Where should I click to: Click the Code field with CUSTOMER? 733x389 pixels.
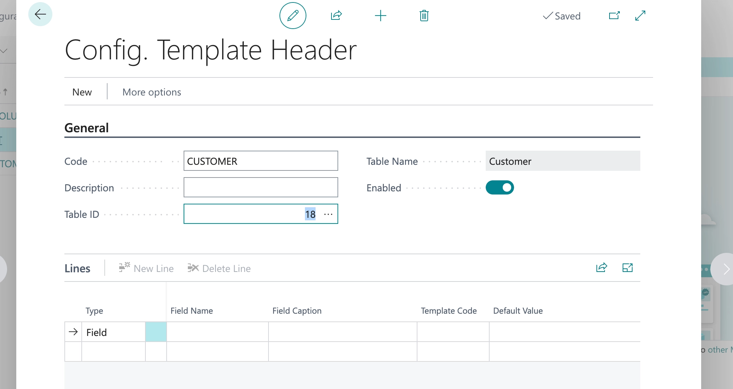(261, 161)
